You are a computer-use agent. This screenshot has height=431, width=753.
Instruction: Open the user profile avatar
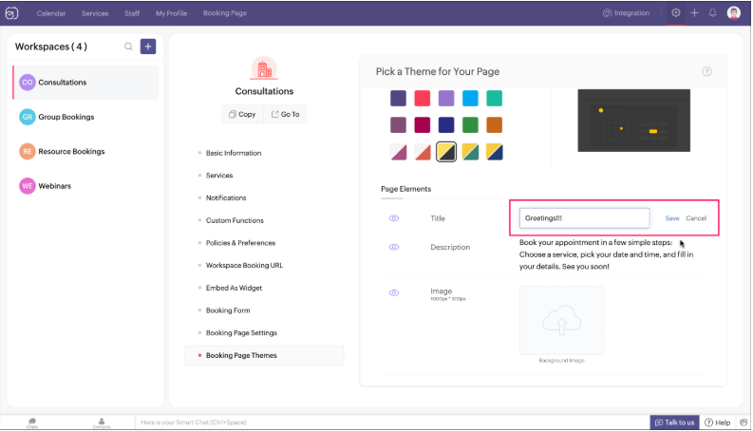[734, 13]
